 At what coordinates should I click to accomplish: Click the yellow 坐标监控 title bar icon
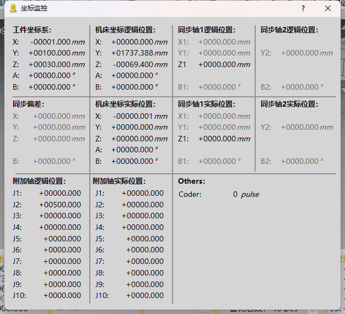pos(13,9)
